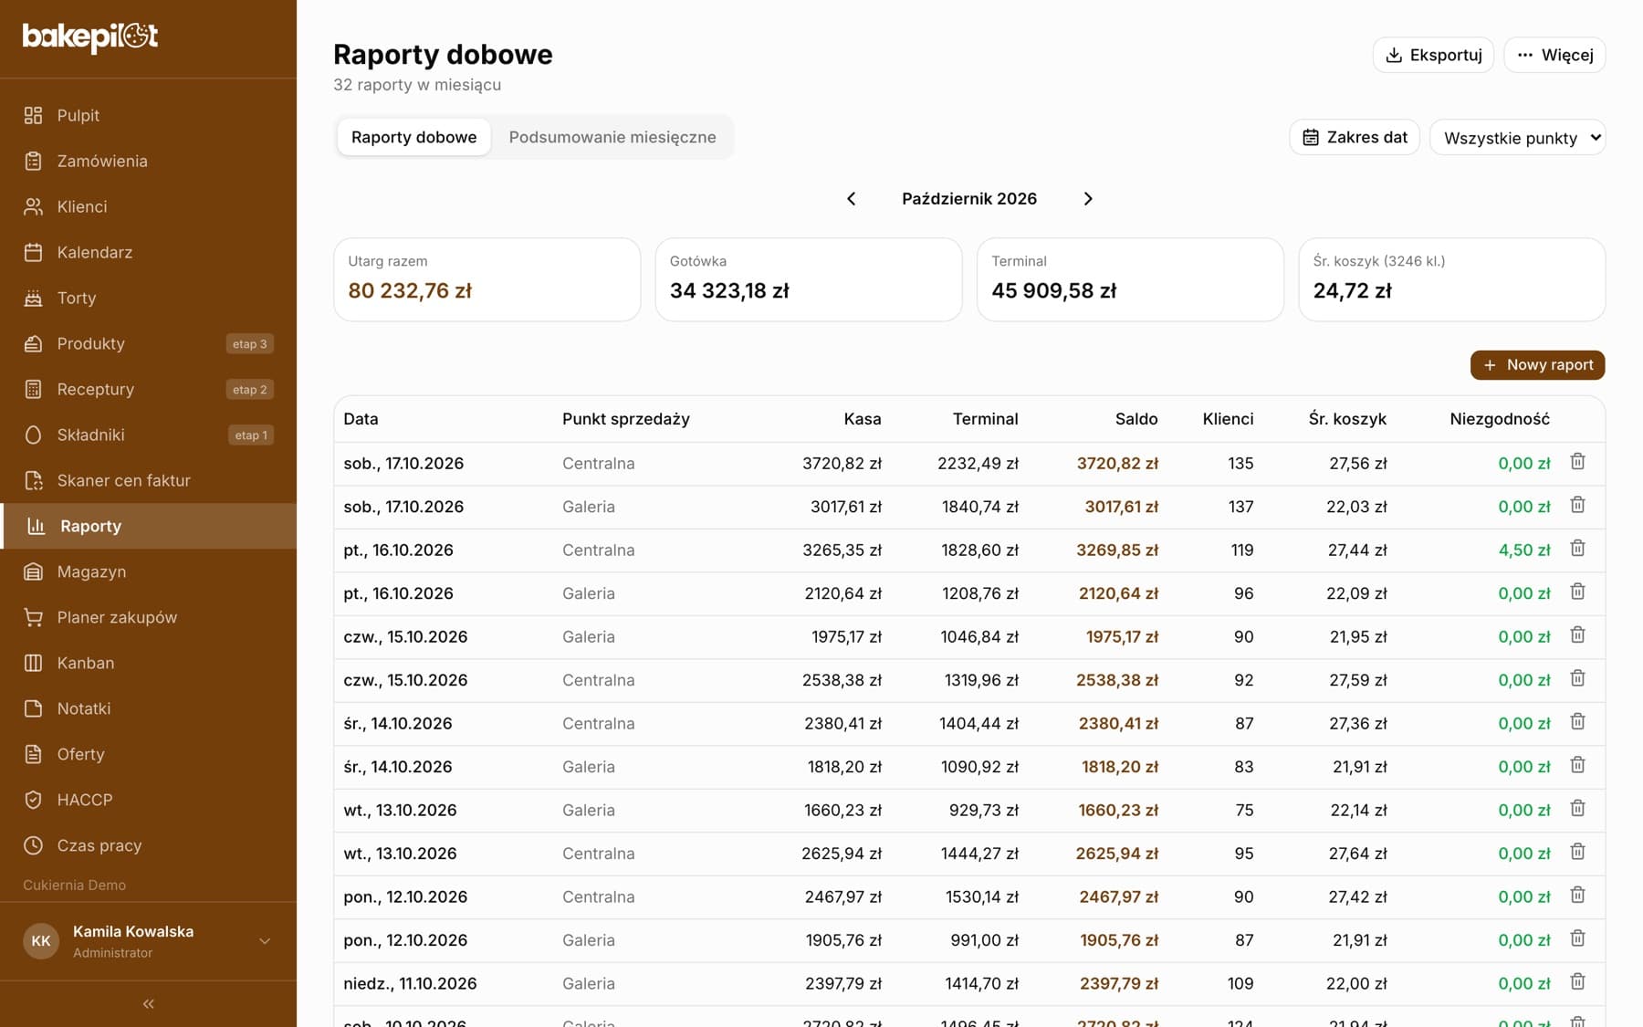Click the Receptury icon in sidebar
Image resolution: width=1643 pixels, height=1027 pixels.
click(34, 389)
